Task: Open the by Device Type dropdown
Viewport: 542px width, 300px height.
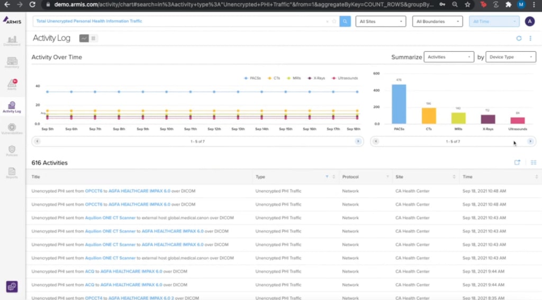Action: click(x=511, y=57)
